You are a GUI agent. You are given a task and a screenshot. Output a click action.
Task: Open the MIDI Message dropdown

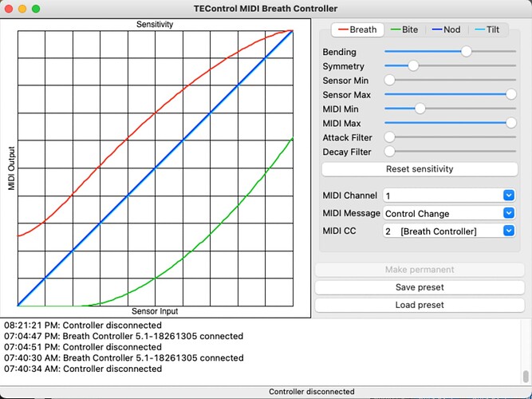[449, 213]
